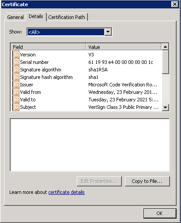The height and width of the screenshot is (223, 181).
Task: Open the Certification Path tab
Action: tap(67, 17)
